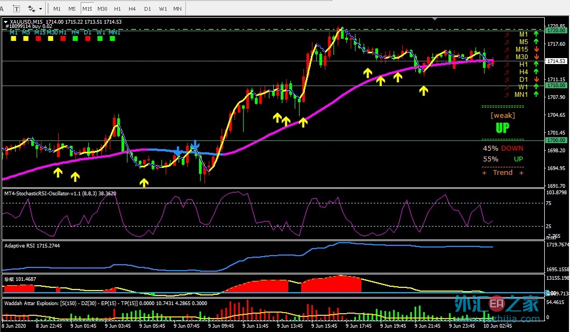
Task: Switch chart to H4 timeframe in toolbar
Action: coord(132,9)
